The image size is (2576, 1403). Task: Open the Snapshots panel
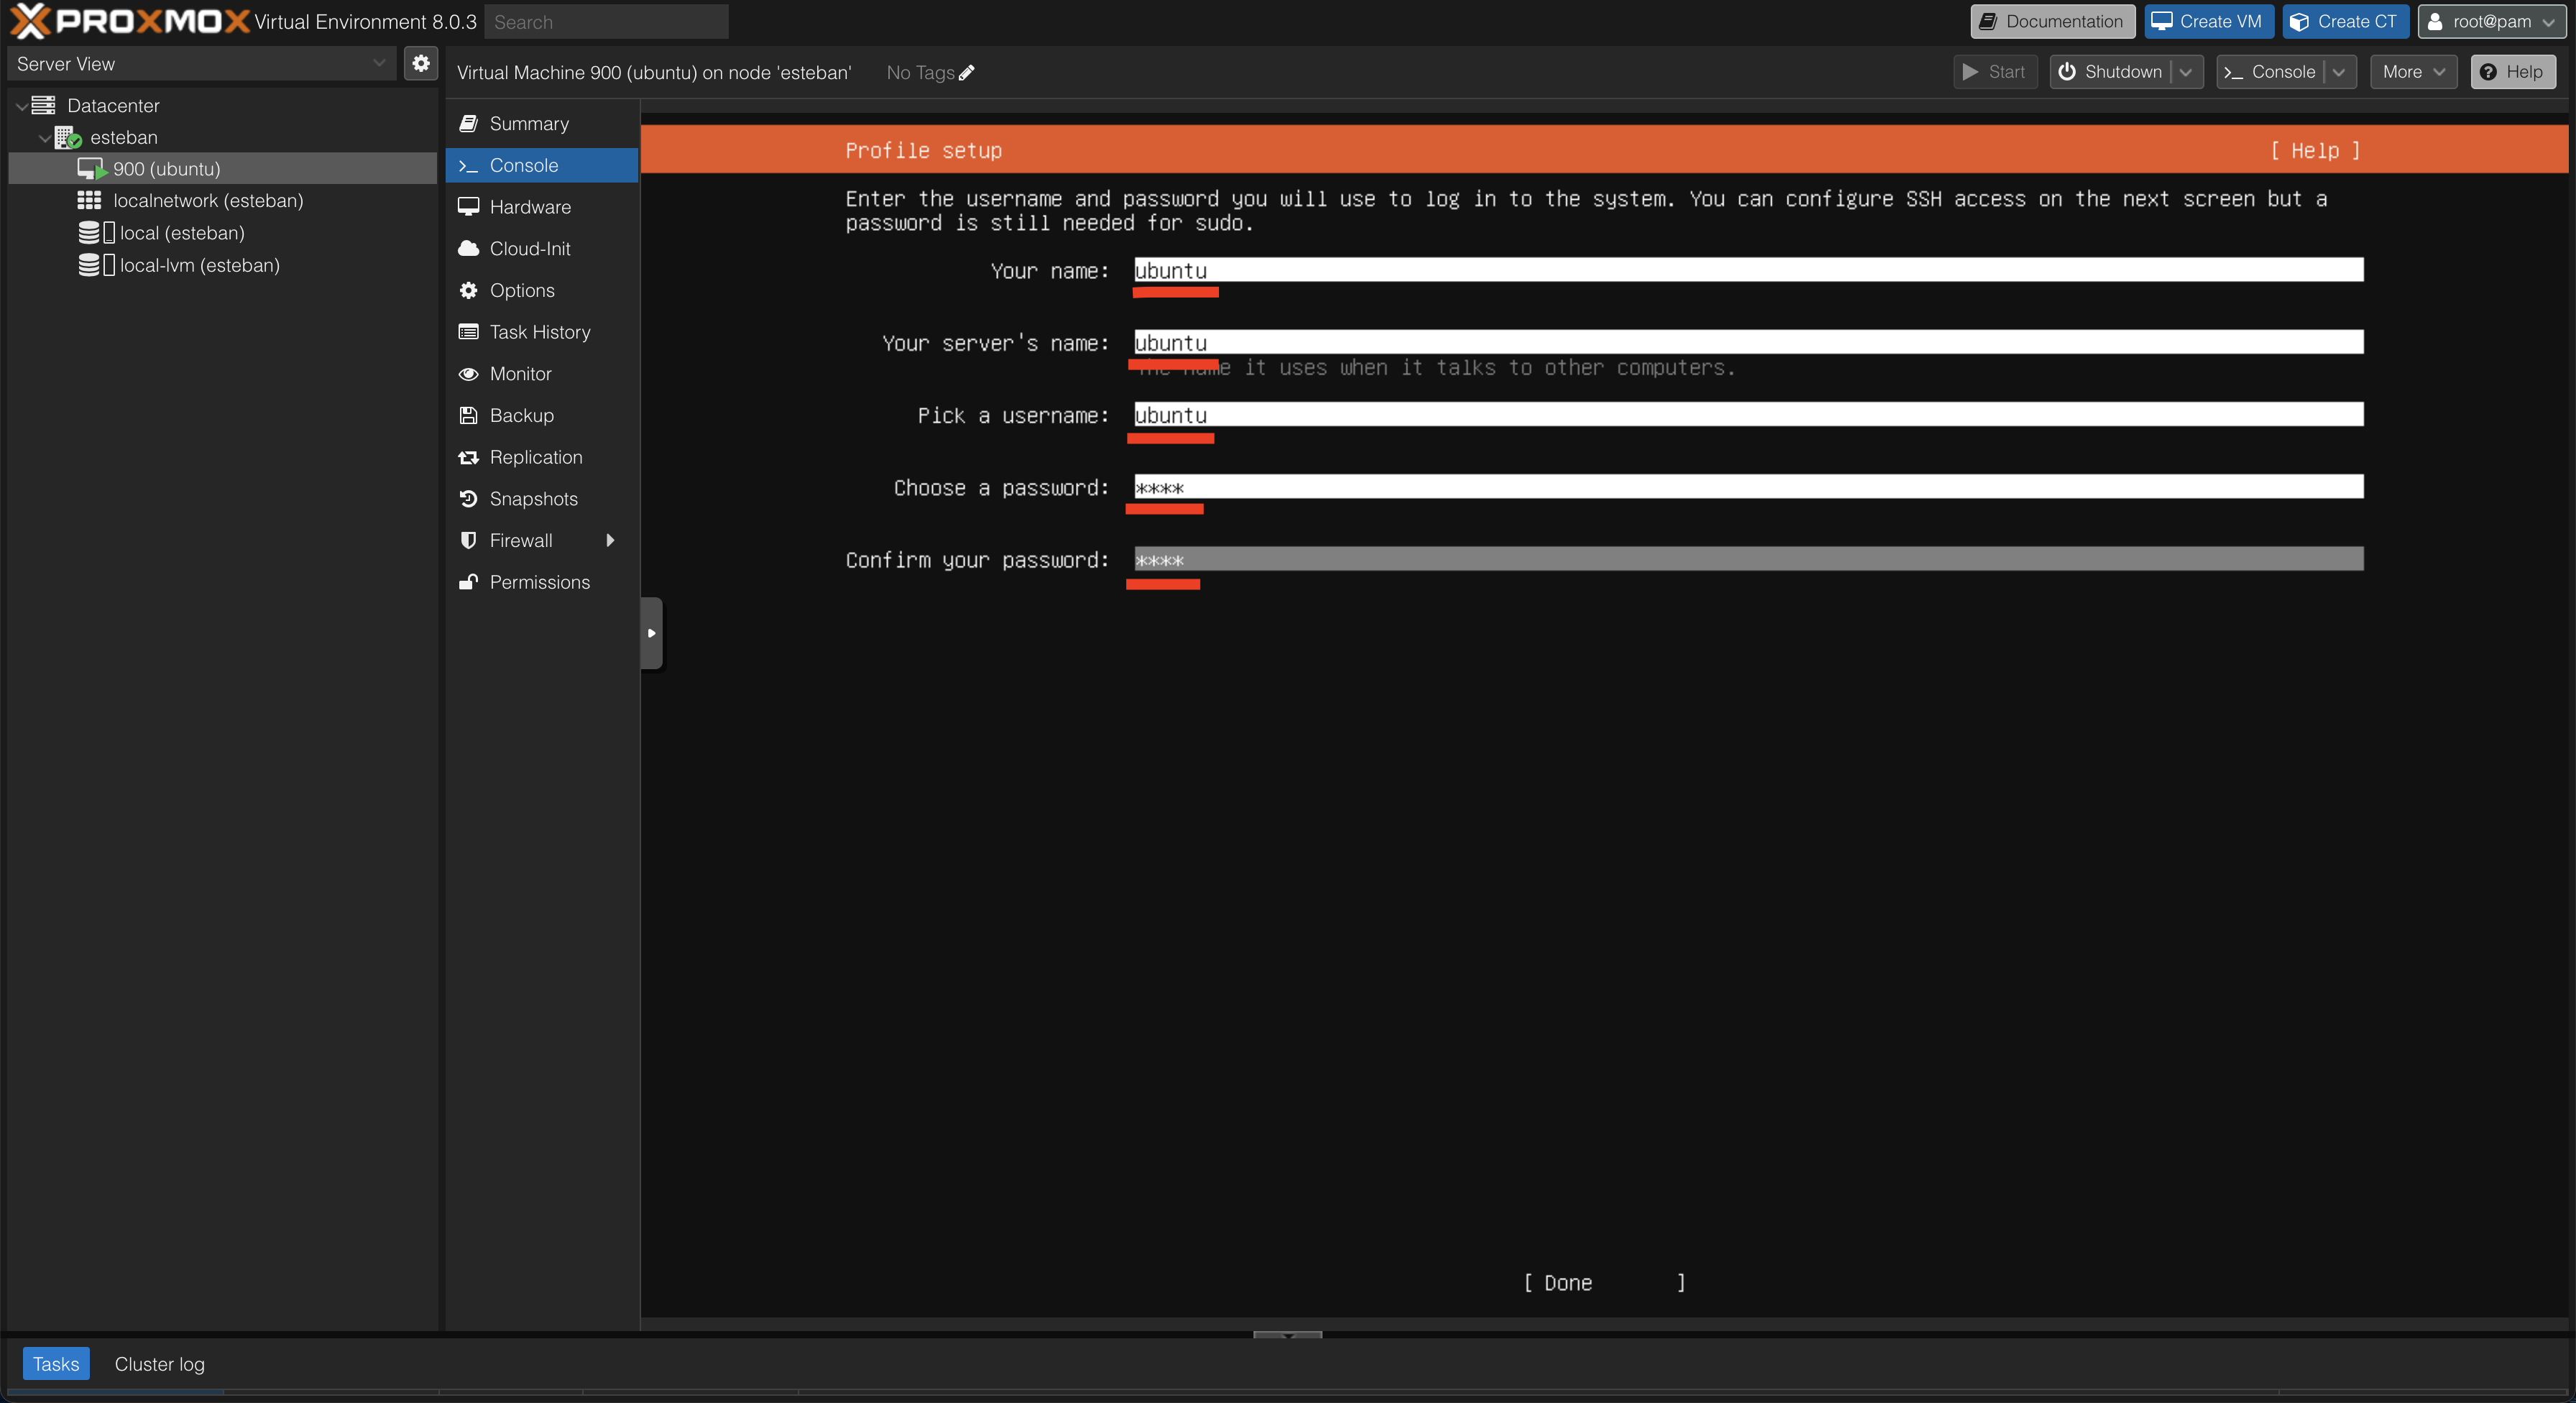point(541,498)
